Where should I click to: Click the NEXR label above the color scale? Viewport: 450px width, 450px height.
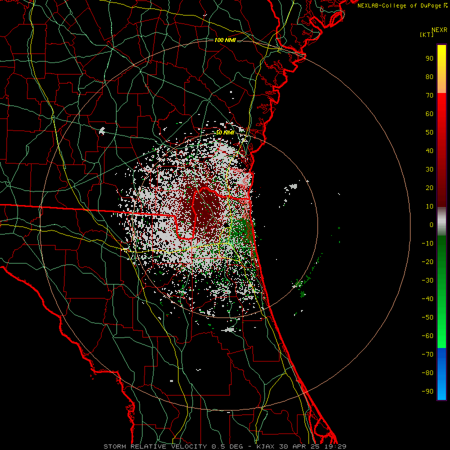pyautogui.click(x=439, y=30)
